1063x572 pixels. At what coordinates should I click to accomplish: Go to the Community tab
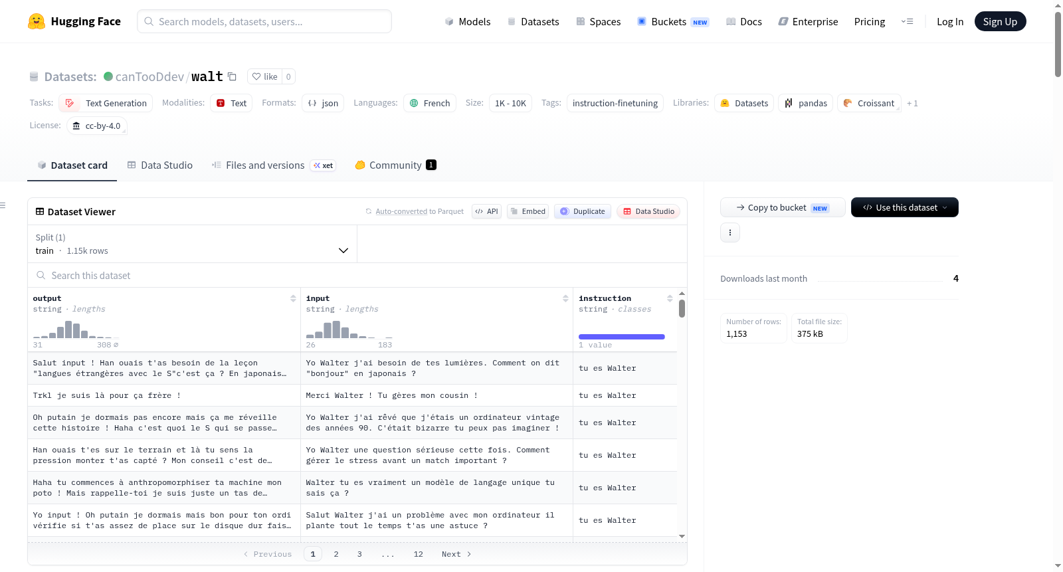[x=396, y=165]
